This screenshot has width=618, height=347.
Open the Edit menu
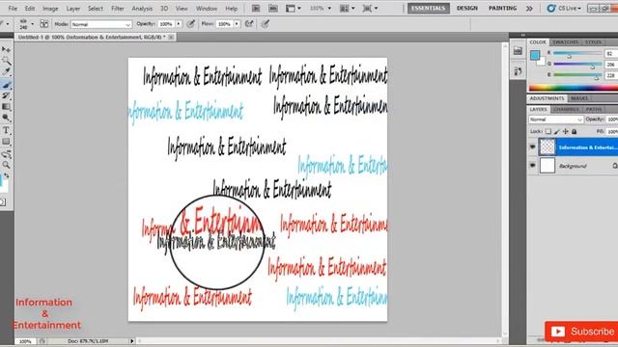[x=30, y=9]
